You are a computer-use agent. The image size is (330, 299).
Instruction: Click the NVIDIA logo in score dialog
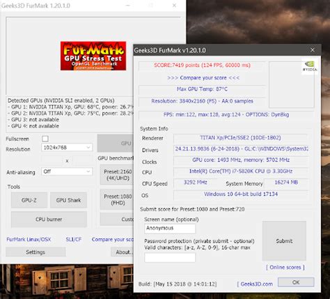click(x=310, y=66)
